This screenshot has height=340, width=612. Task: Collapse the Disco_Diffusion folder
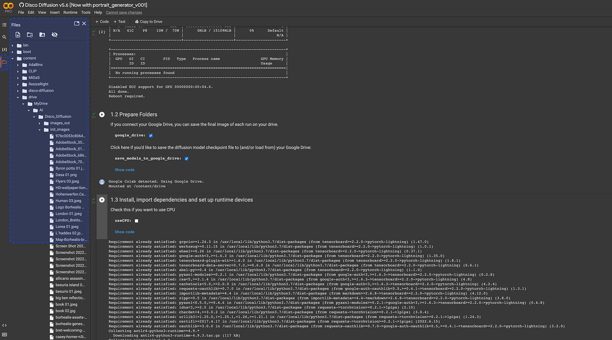click(x=34, y=116)
